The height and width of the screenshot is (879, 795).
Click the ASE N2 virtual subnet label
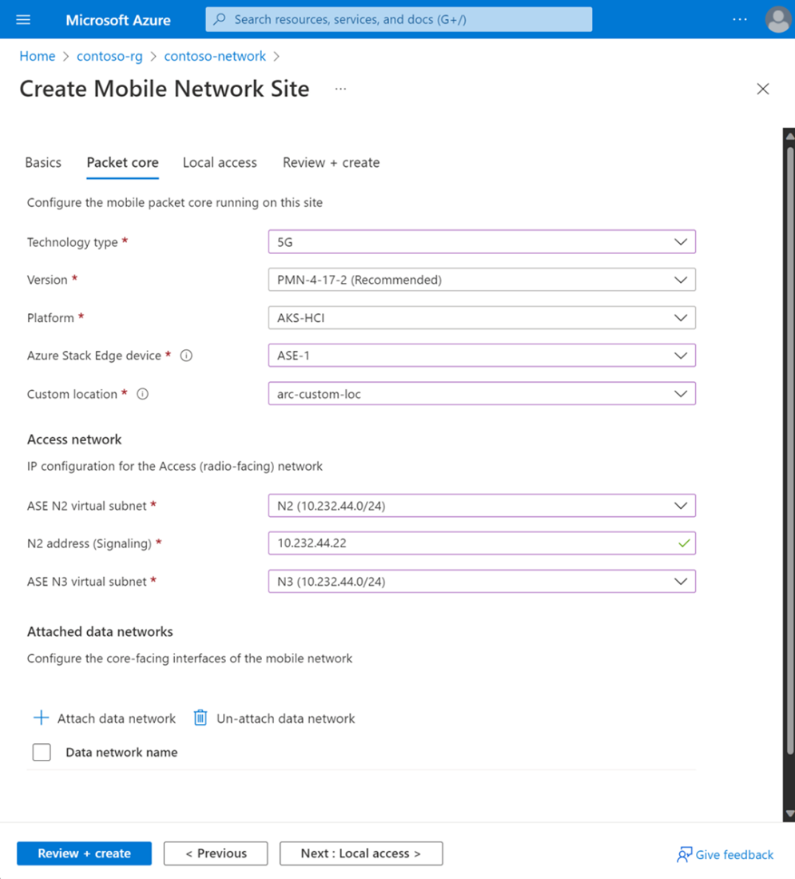tap(87, 506)
